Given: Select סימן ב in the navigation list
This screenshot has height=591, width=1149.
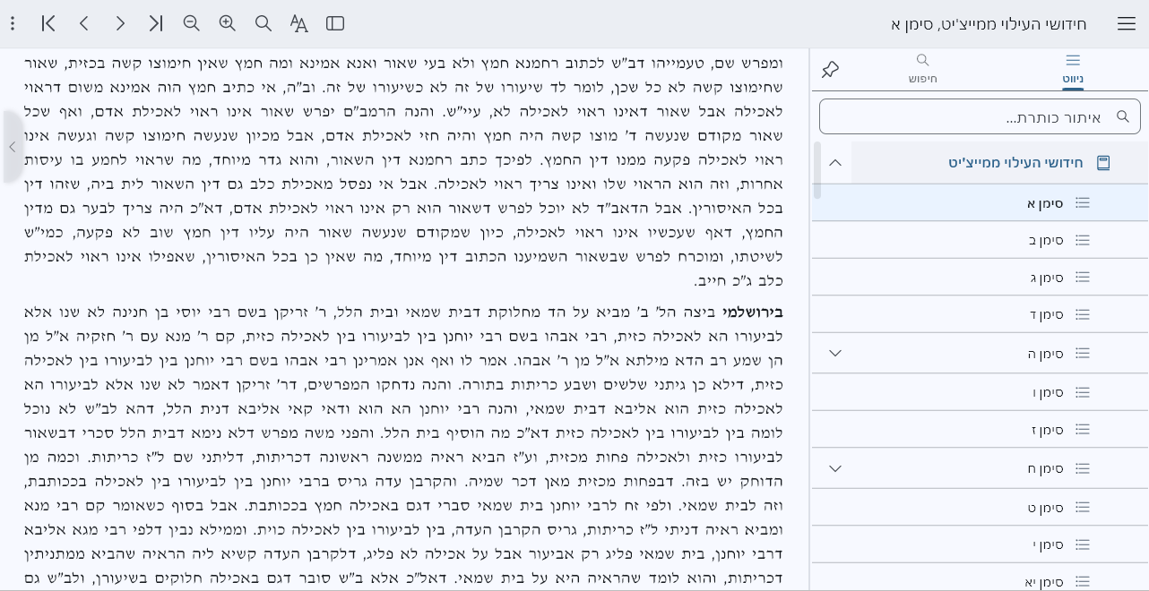Looking at the screenshot, I should click(x=1049, y=239).
